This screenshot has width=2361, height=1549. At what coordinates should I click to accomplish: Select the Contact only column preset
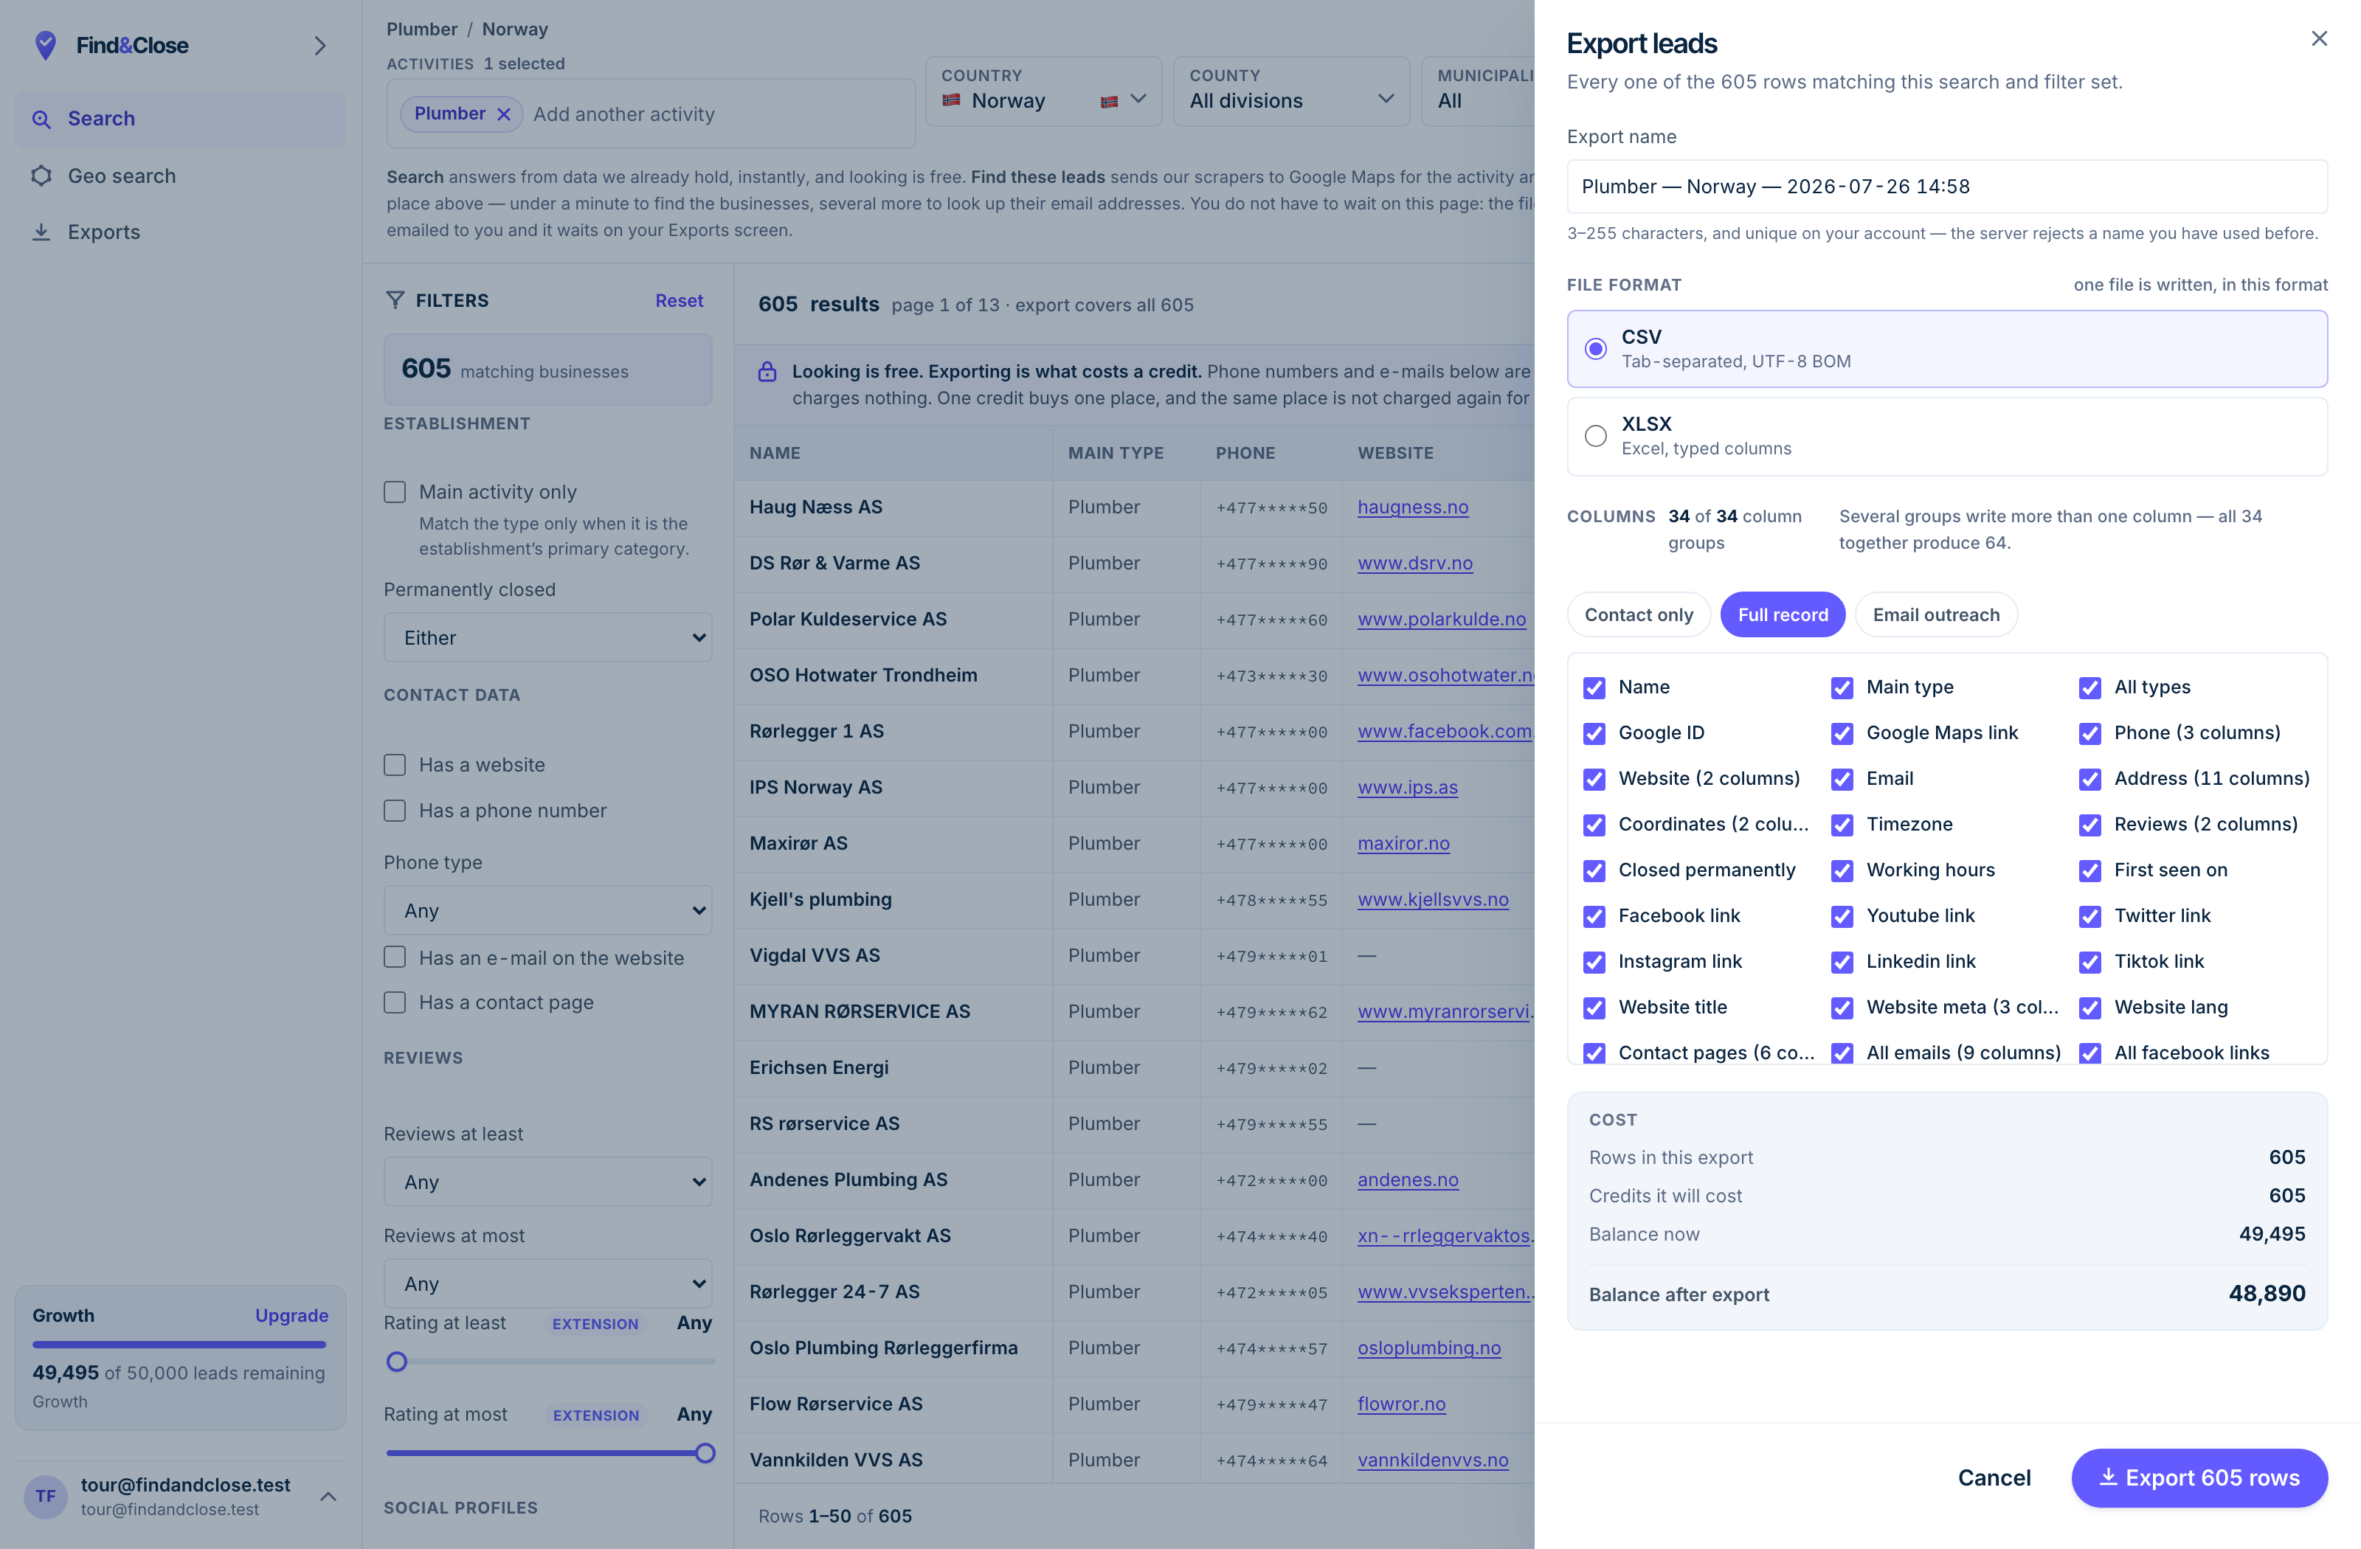(x=1638, y=615)
